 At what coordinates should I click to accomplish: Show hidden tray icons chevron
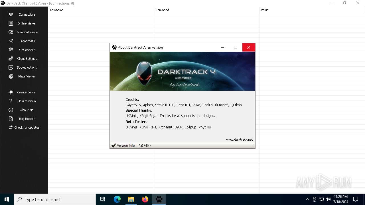click(307, 199)
